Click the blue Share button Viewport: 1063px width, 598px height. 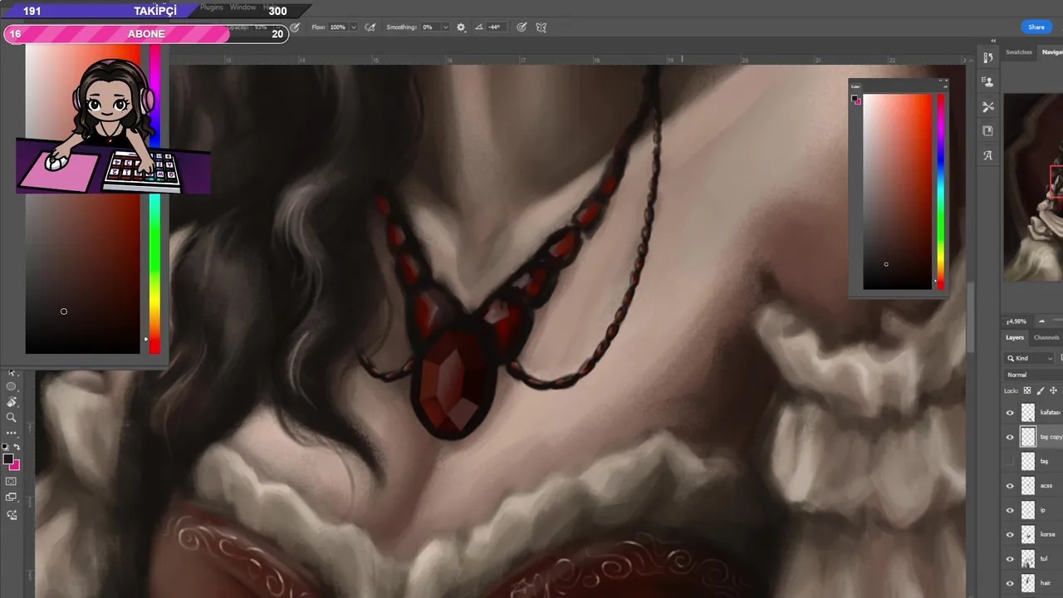pos(1036,27)
